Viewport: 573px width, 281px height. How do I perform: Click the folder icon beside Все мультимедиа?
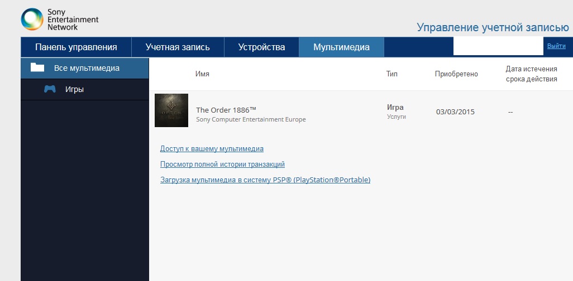tap(37, 67)
